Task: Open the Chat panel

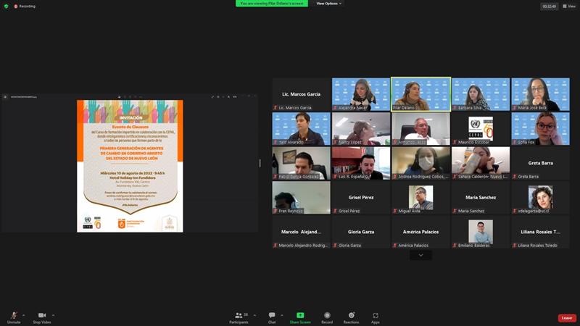Action: point(272,317)
